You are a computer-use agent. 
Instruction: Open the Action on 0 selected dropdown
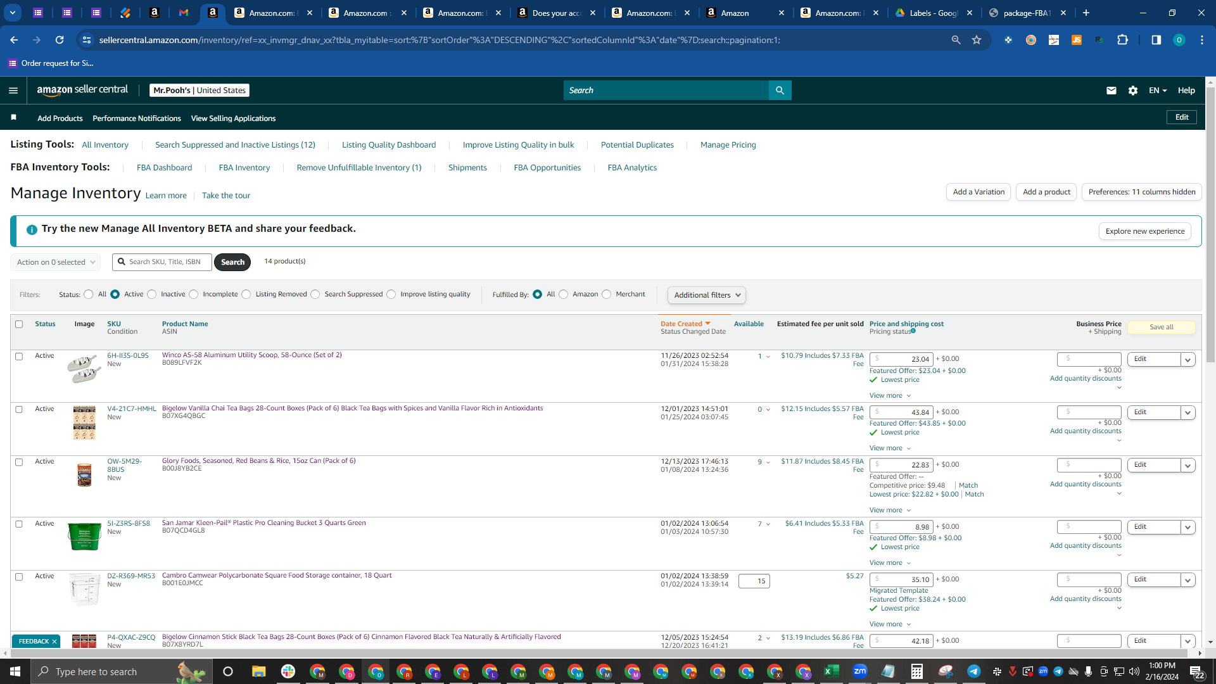[x=56, y=262]
